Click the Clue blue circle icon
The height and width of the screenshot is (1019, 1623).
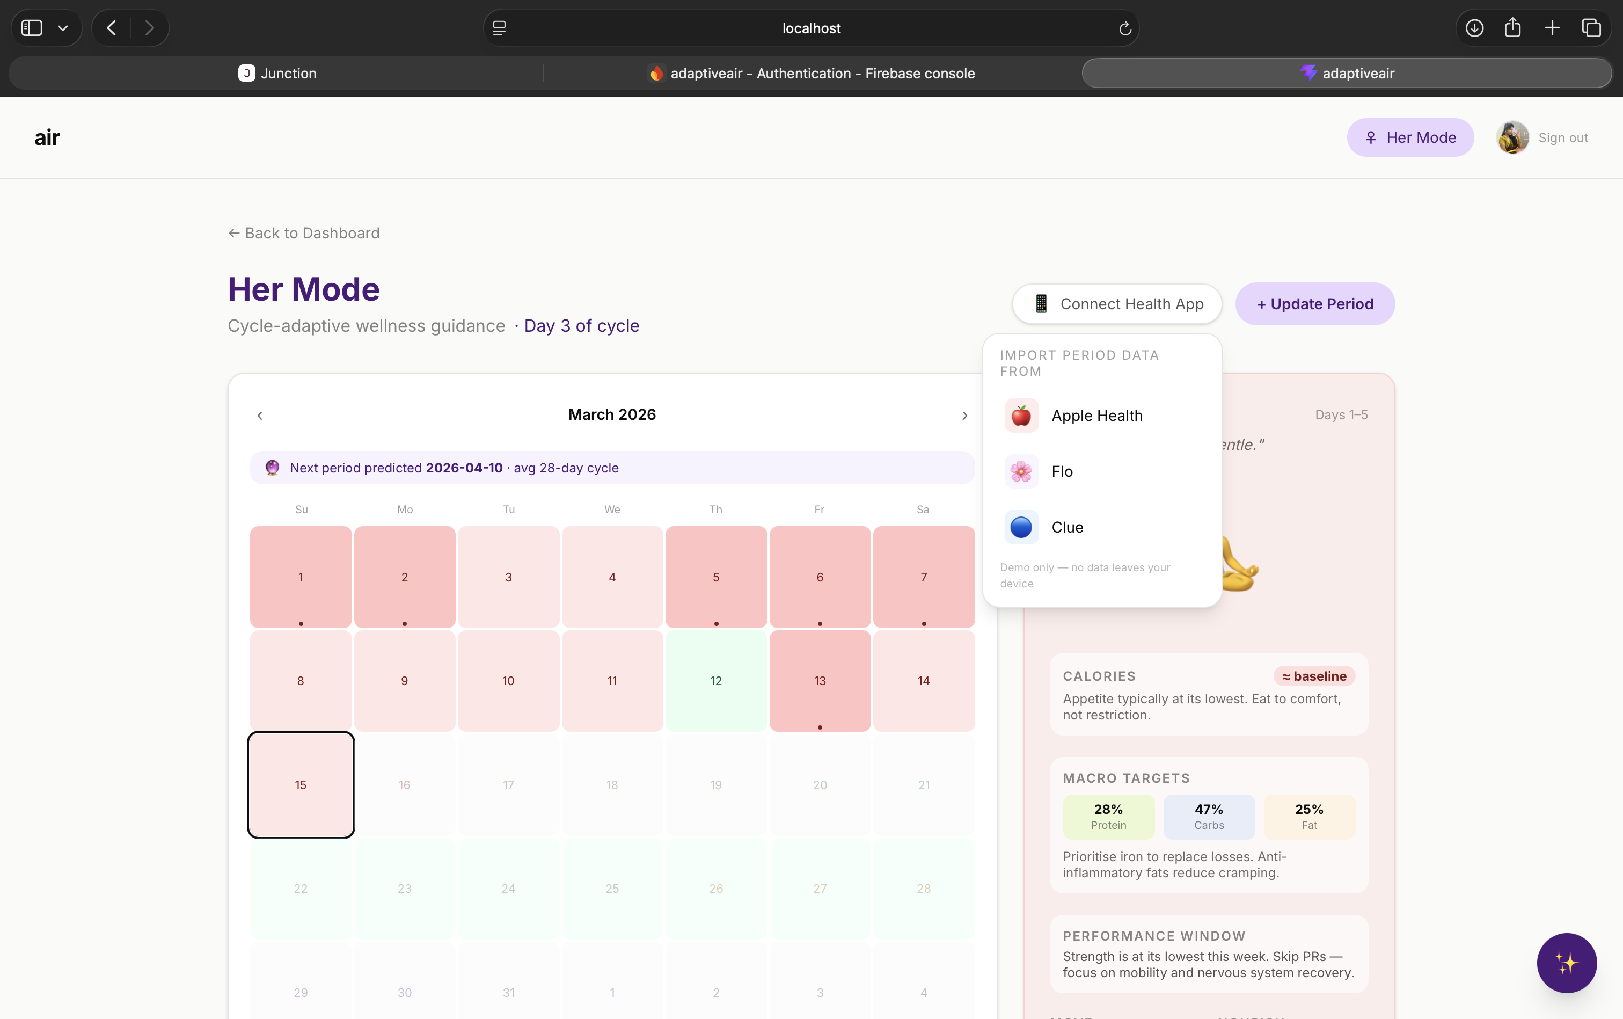[1021, 527]
